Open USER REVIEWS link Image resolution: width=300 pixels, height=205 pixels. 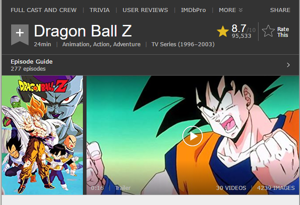[145, 10]
